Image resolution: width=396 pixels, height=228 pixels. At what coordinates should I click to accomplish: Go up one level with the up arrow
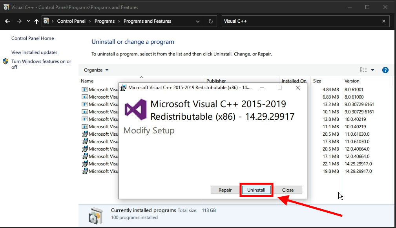pyautogui.click(x=36, y=21)
